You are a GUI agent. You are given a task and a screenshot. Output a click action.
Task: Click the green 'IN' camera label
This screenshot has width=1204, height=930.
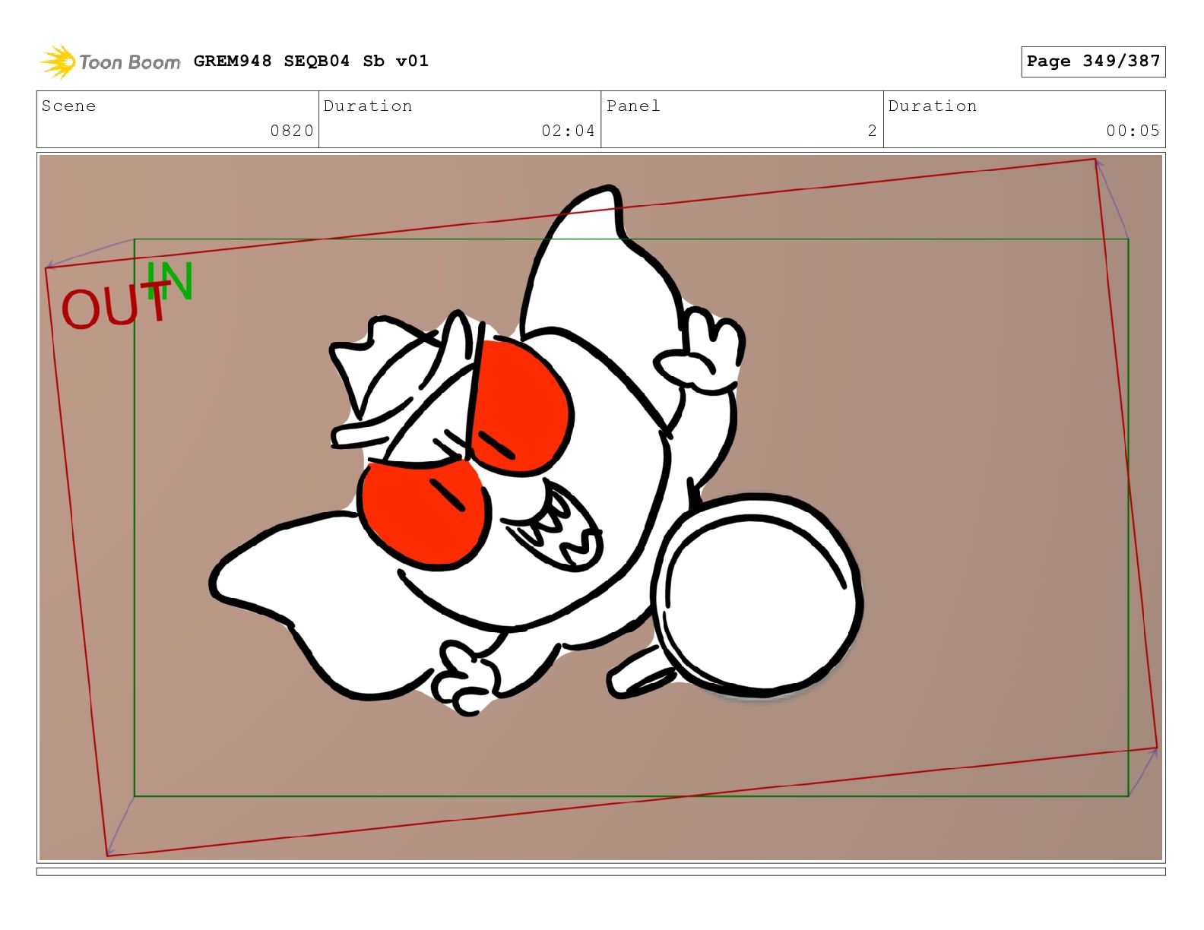point(170,281)
